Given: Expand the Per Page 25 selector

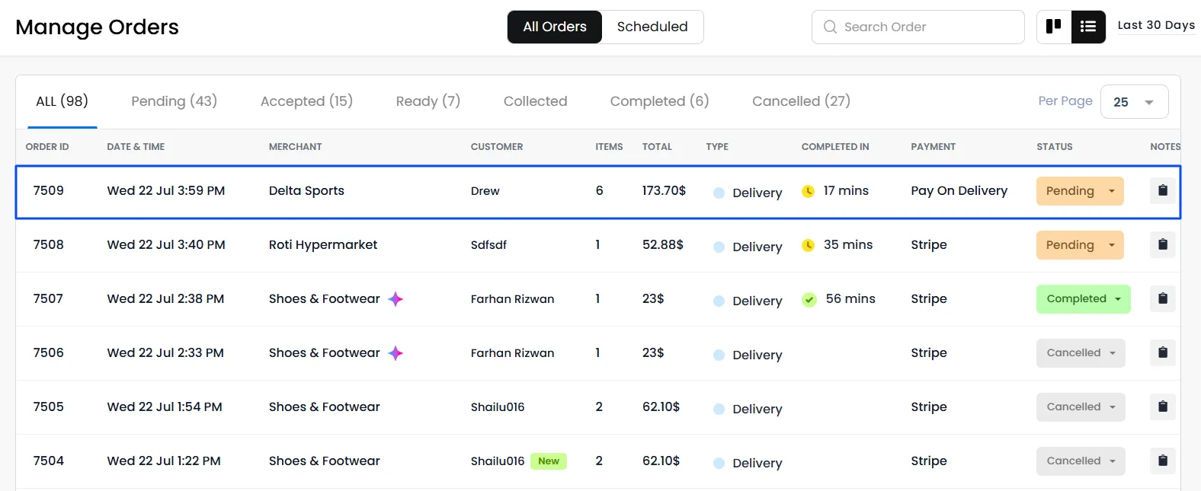Looking at the screenshot, I should click(1134, 102).
